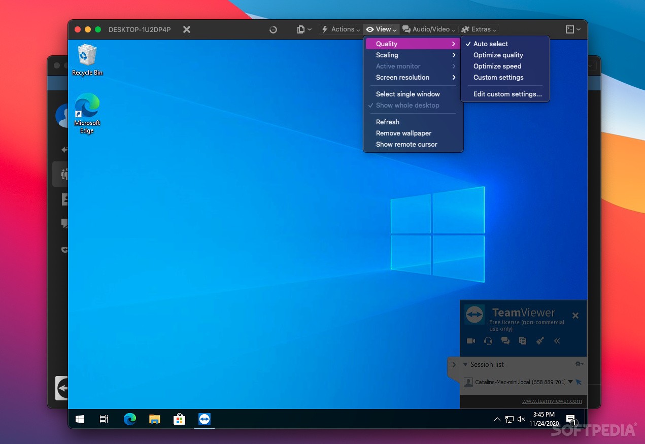Click the muted volume tray icon
This screenshot has height=444, width=645.
(x=521, y=419)
